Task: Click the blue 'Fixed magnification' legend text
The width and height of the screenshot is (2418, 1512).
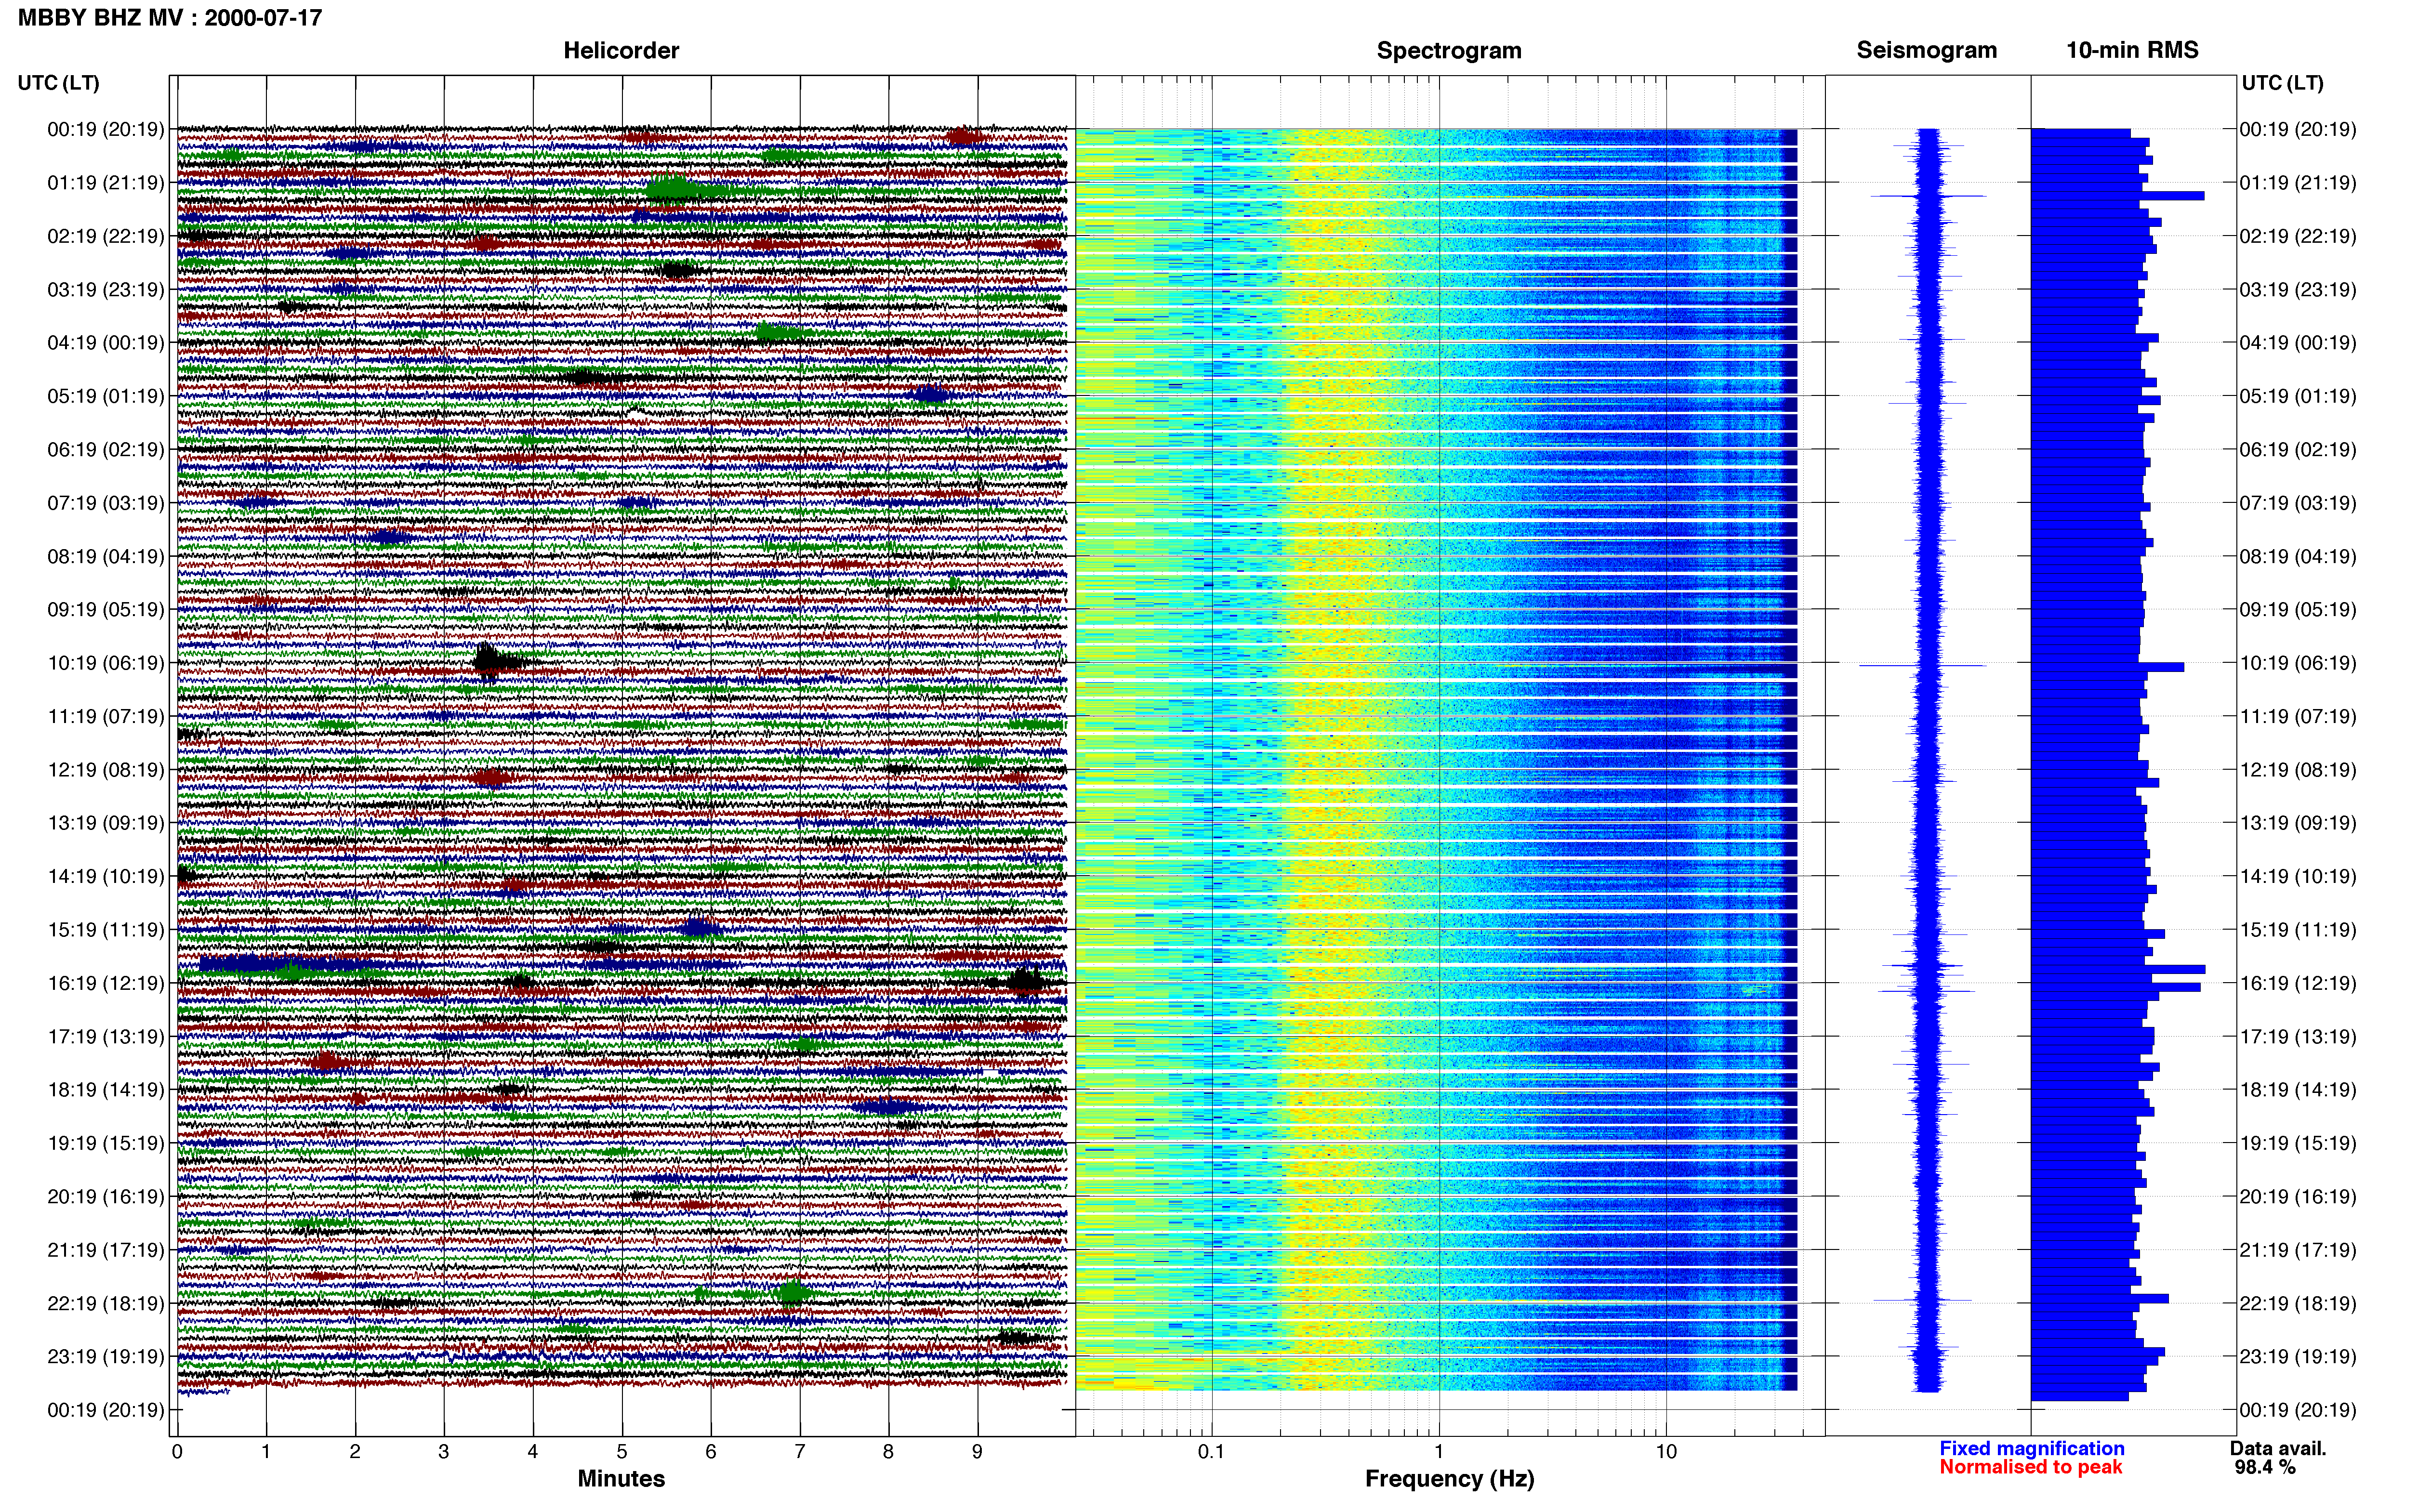Action: click(x=2031, y=1448)
